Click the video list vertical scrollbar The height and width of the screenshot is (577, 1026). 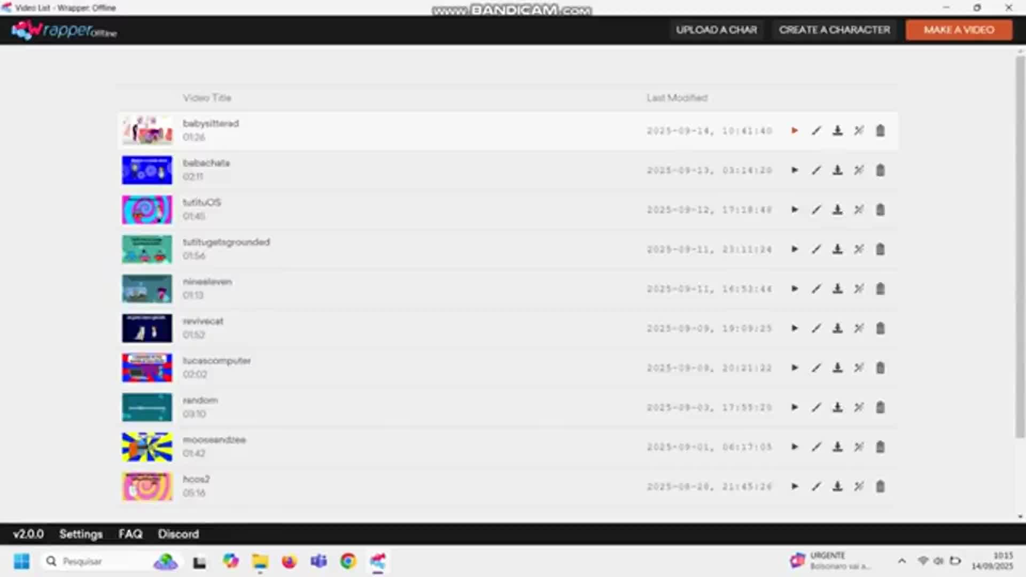(1020, 247)
